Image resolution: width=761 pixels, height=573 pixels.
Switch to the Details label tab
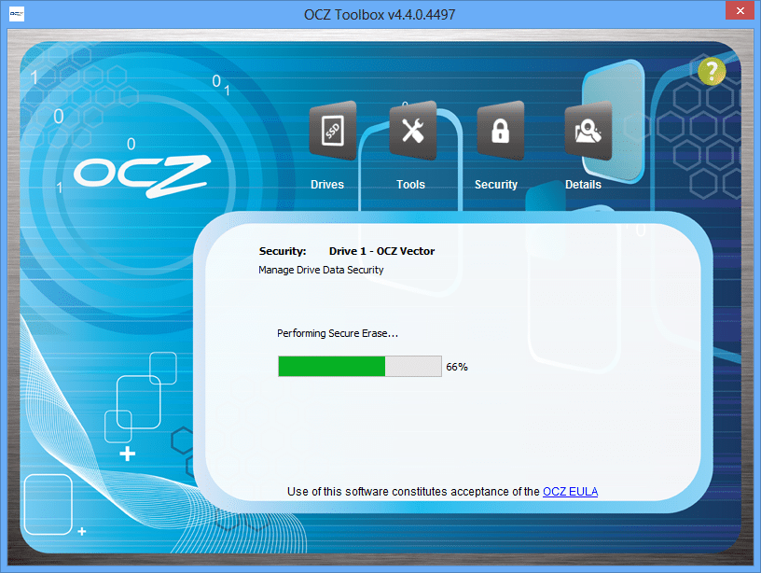pyautogui.click(x=583, y=185)
